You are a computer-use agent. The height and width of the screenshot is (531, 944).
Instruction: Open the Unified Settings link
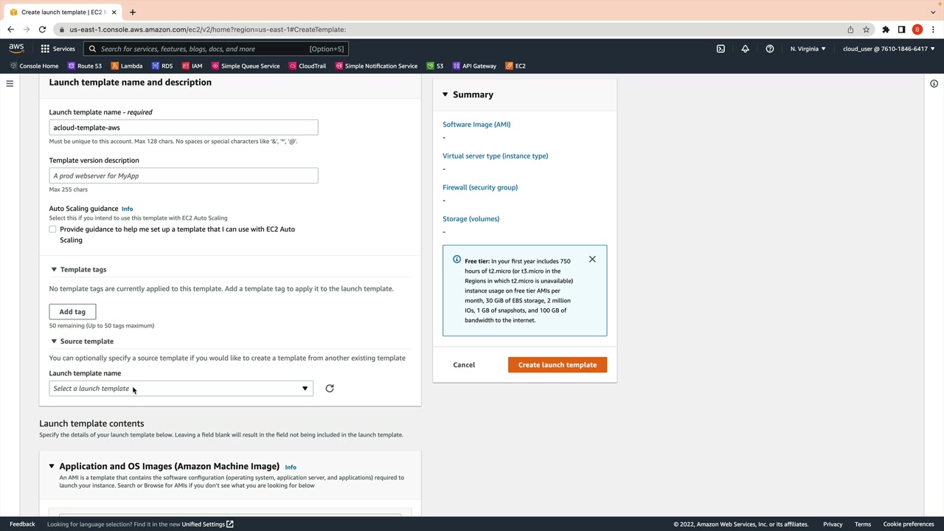[207, 524]
